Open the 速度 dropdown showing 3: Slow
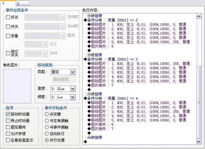 pos(63,89)
